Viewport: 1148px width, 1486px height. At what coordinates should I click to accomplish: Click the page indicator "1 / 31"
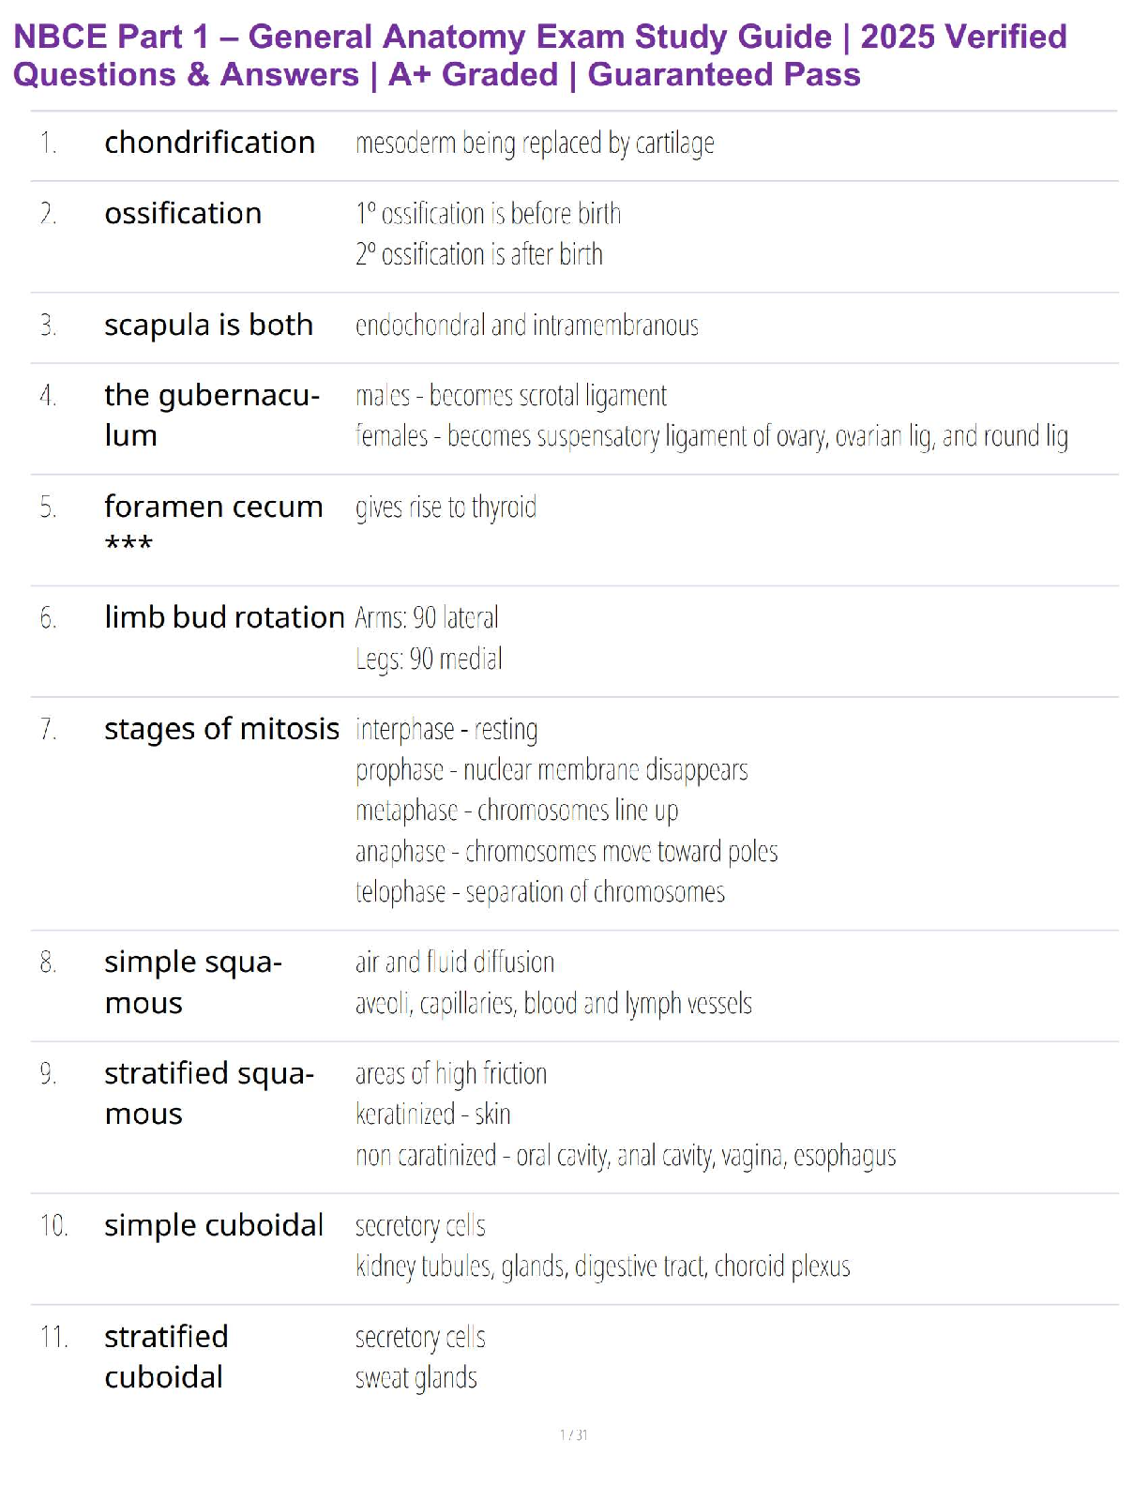coord(573,1434)
